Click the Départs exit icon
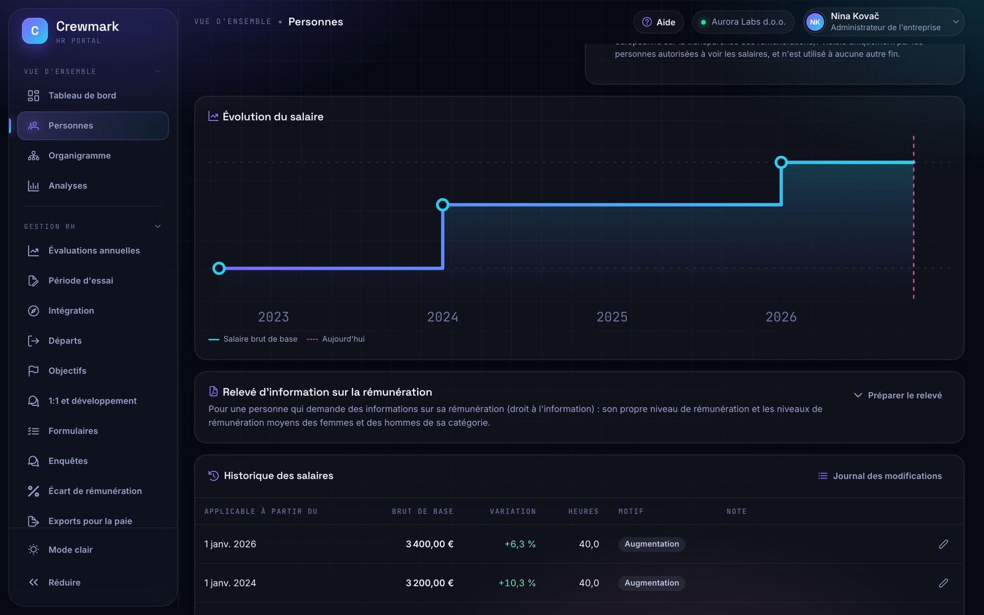This screenshot has height=615, width=984. 33,341
